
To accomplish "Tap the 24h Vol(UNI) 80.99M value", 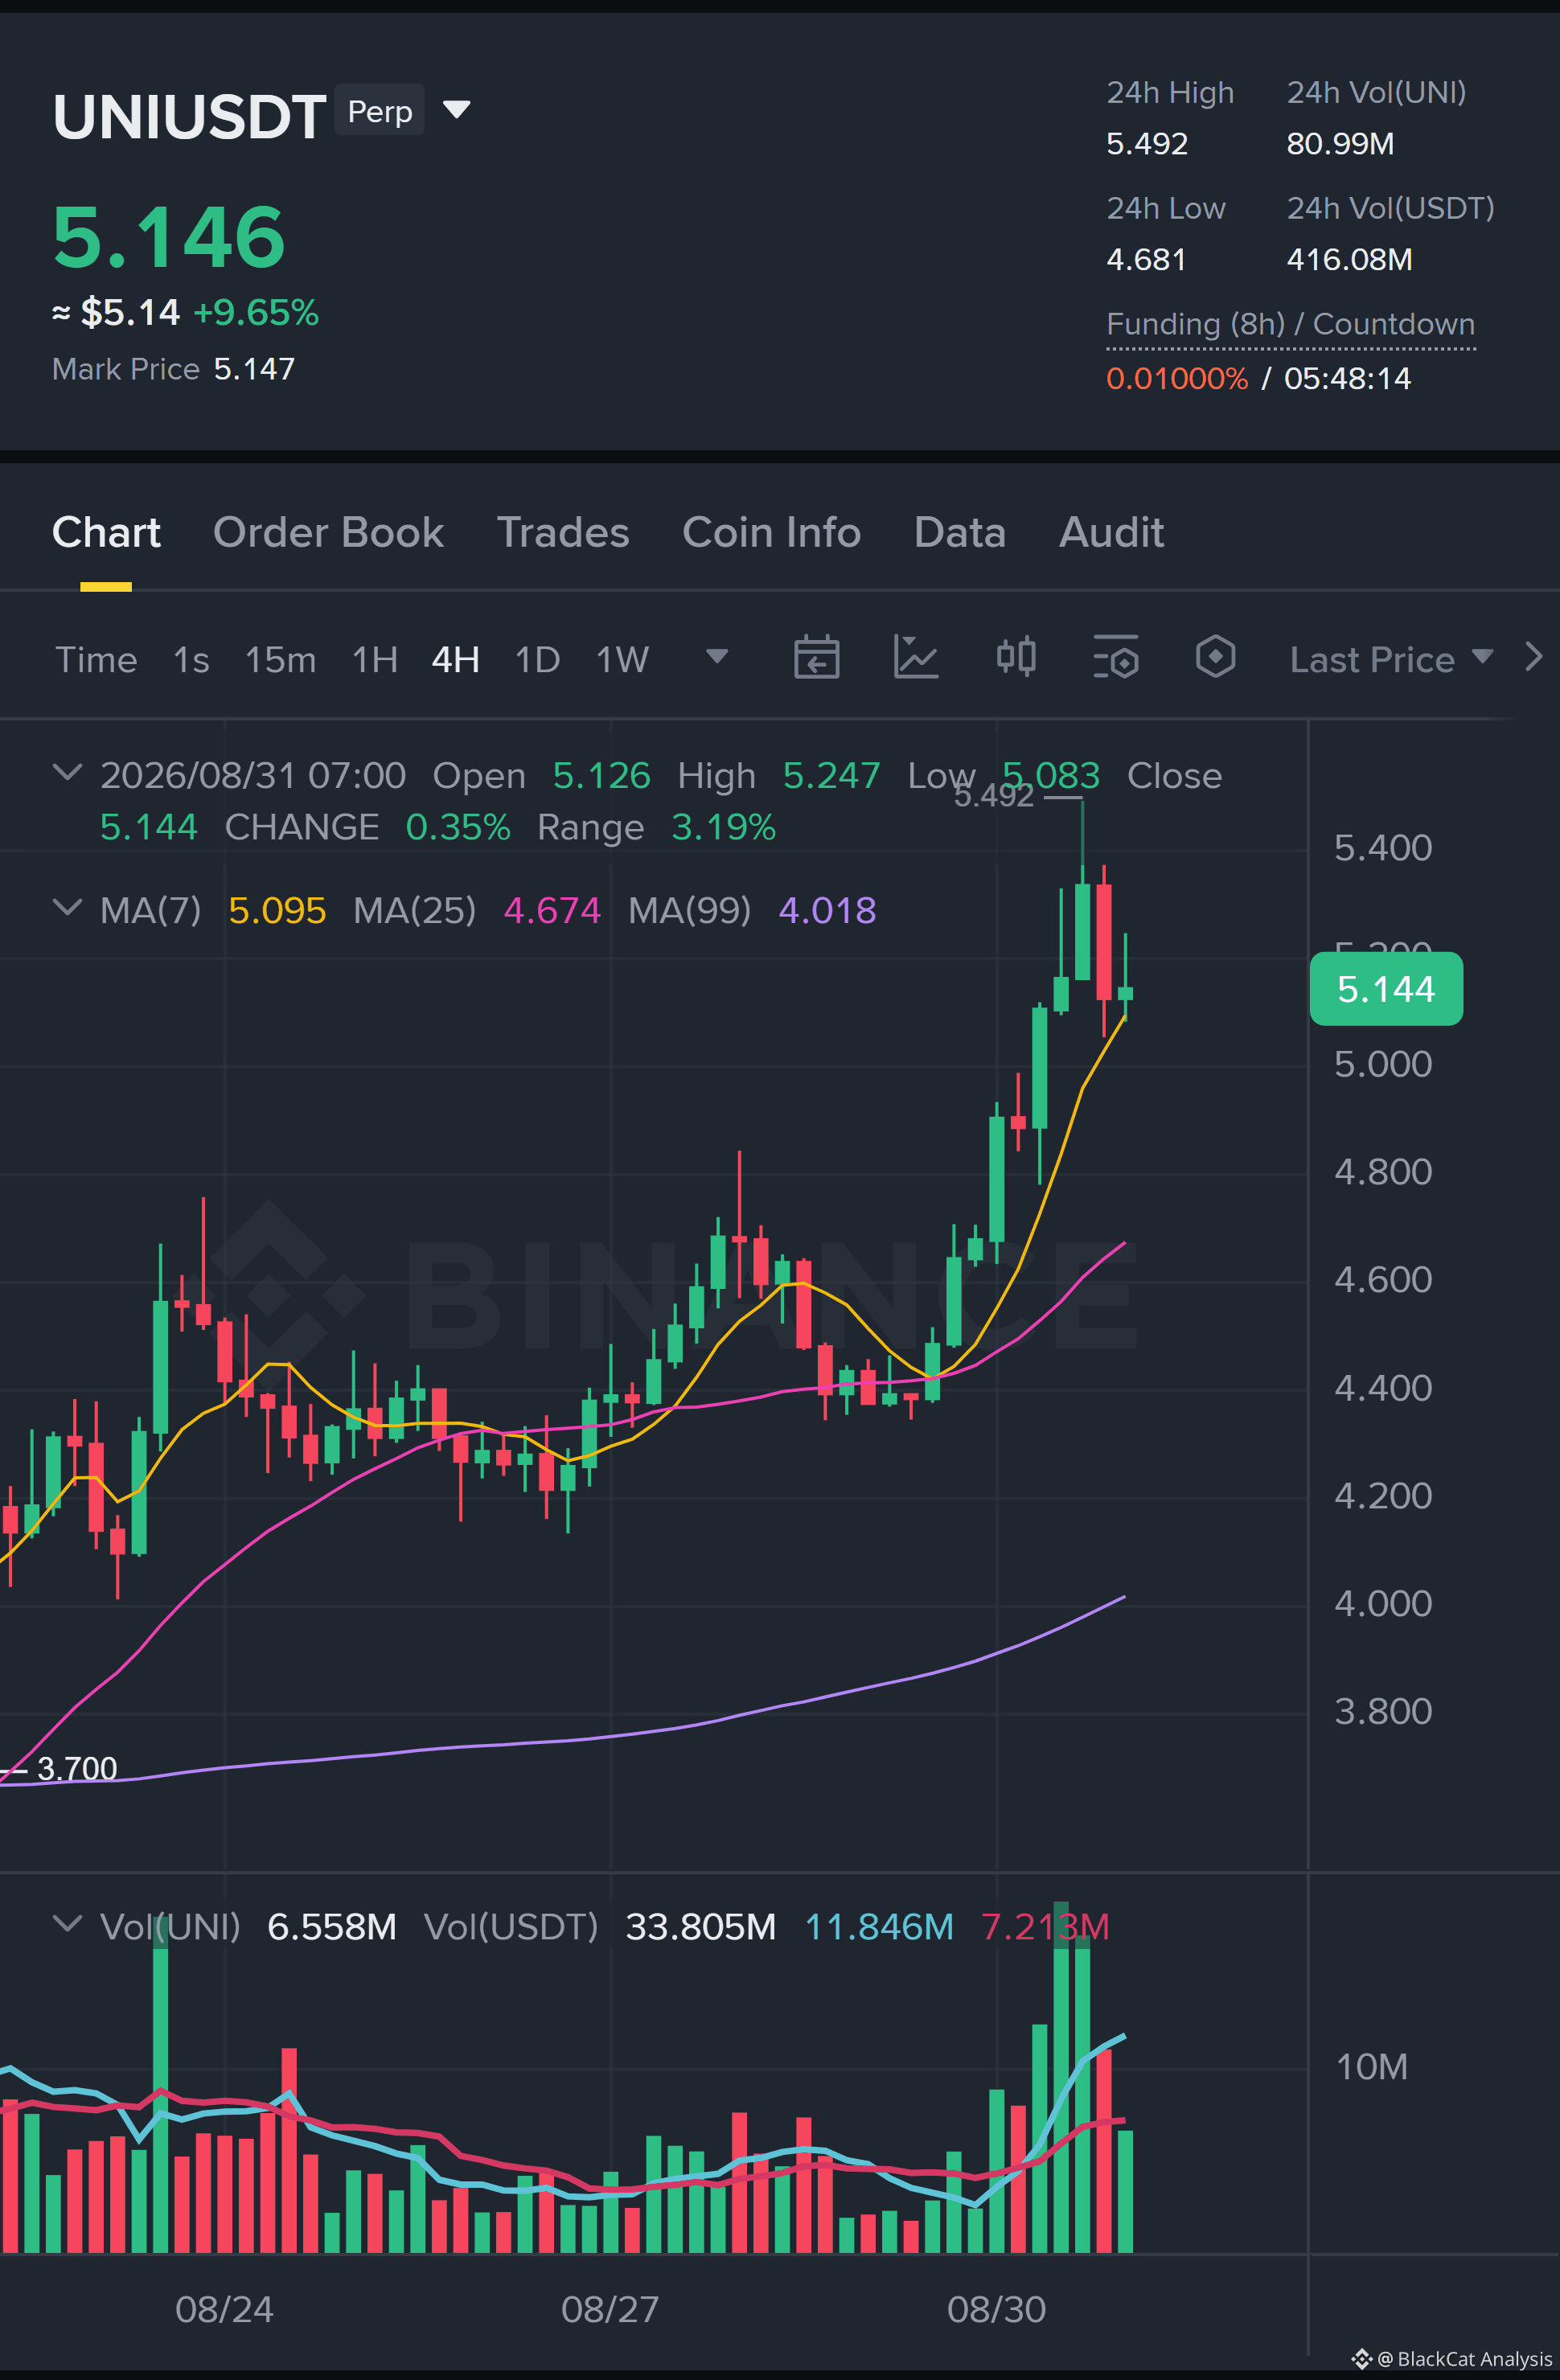I will [1340, 143].
